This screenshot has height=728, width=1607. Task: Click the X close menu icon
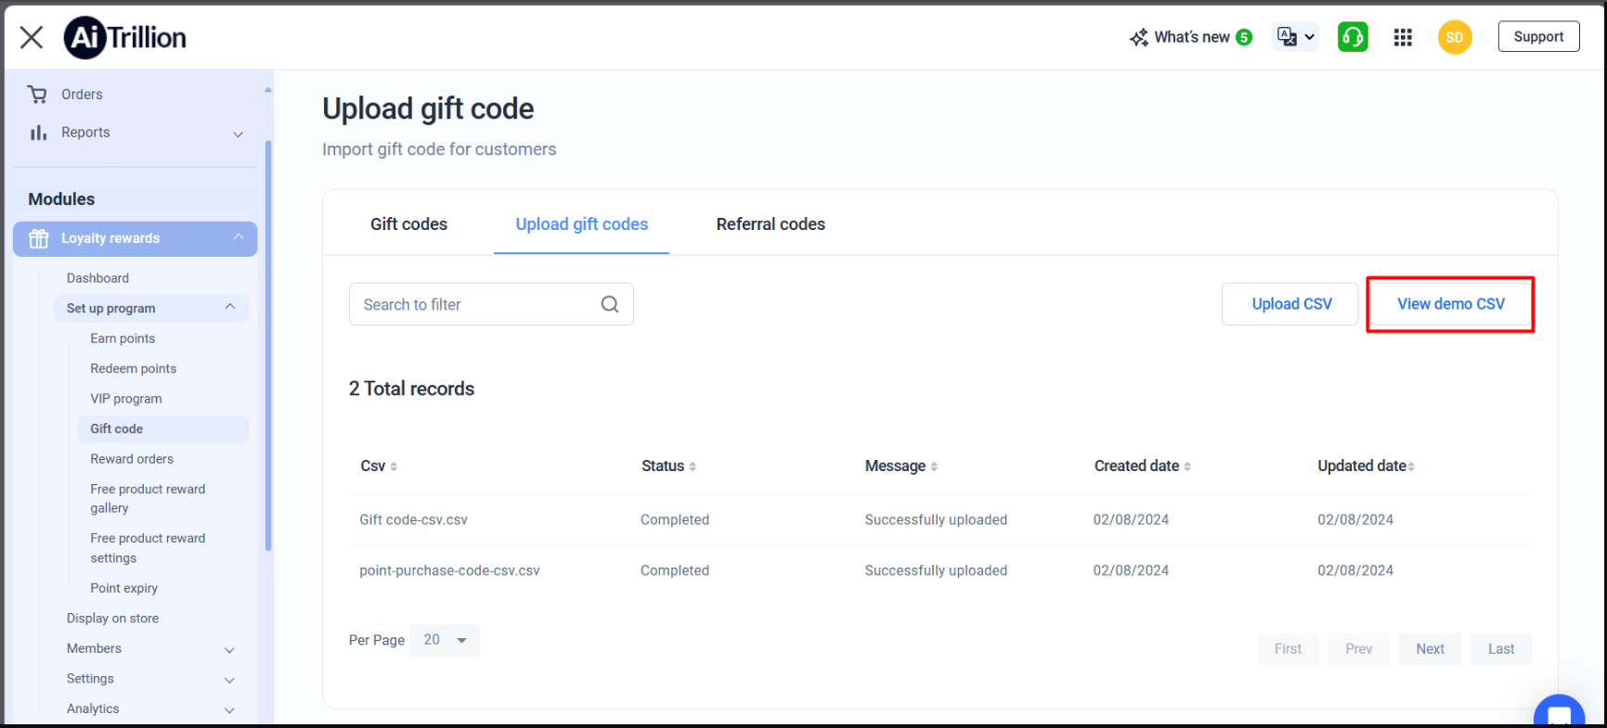click(32, 37)
